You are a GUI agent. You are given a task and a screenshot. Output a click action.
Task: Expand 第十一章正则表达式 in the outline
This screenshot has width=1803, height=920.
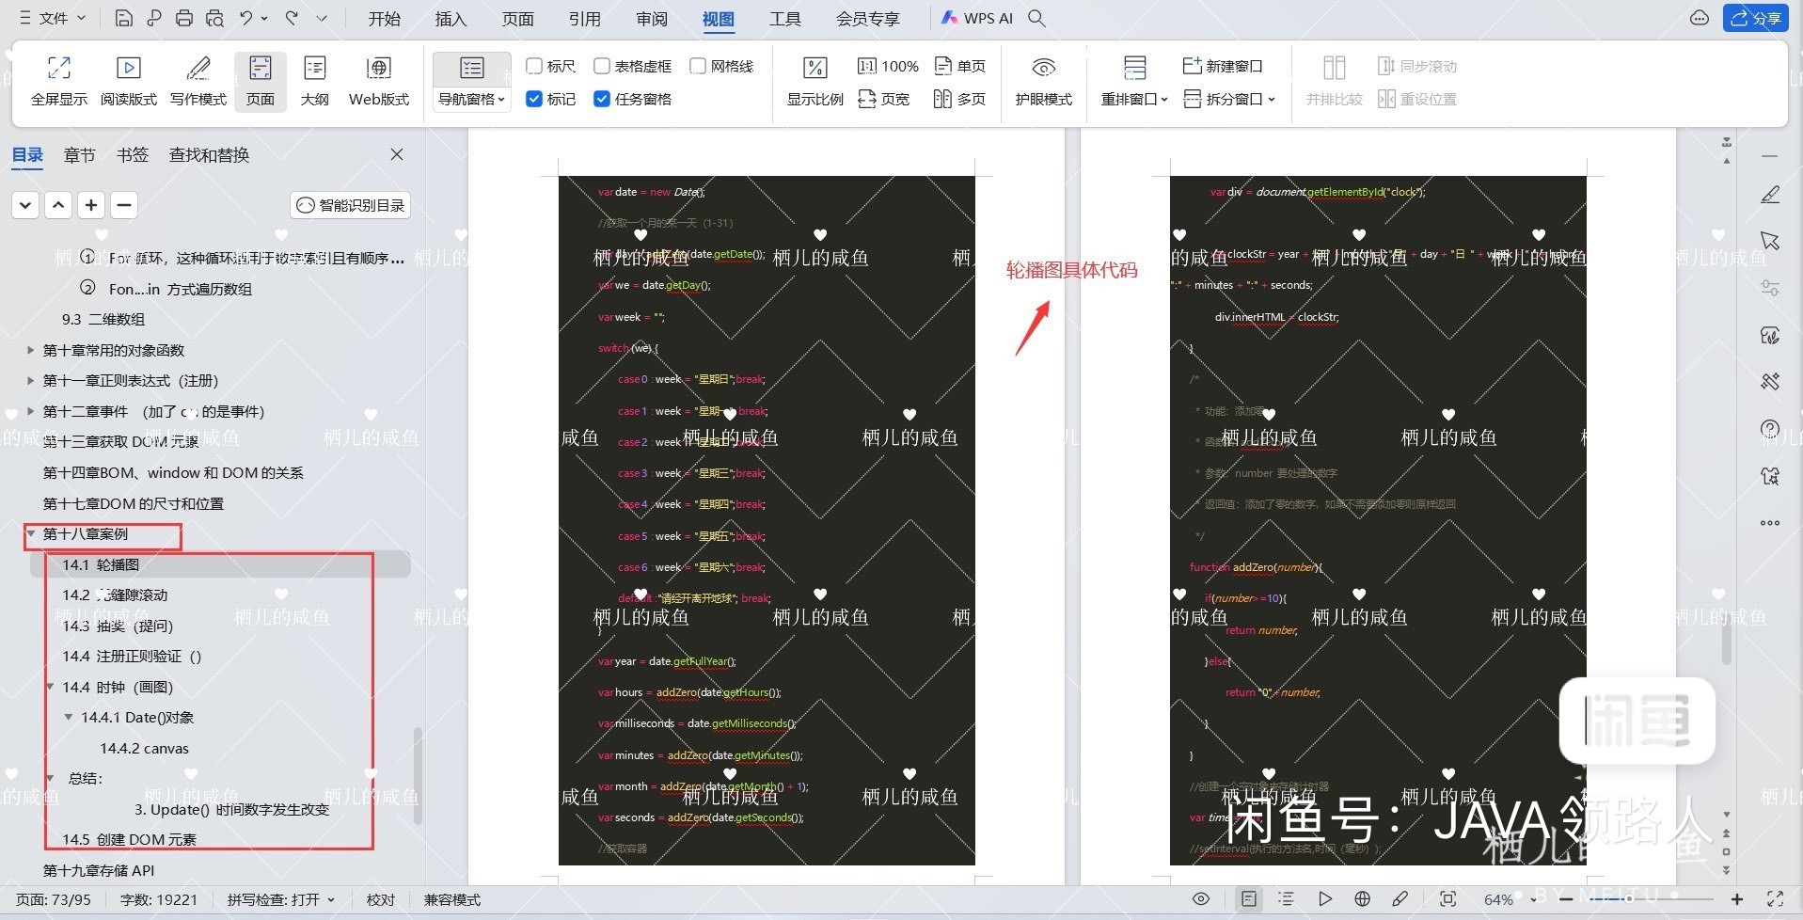coord(31,381)
